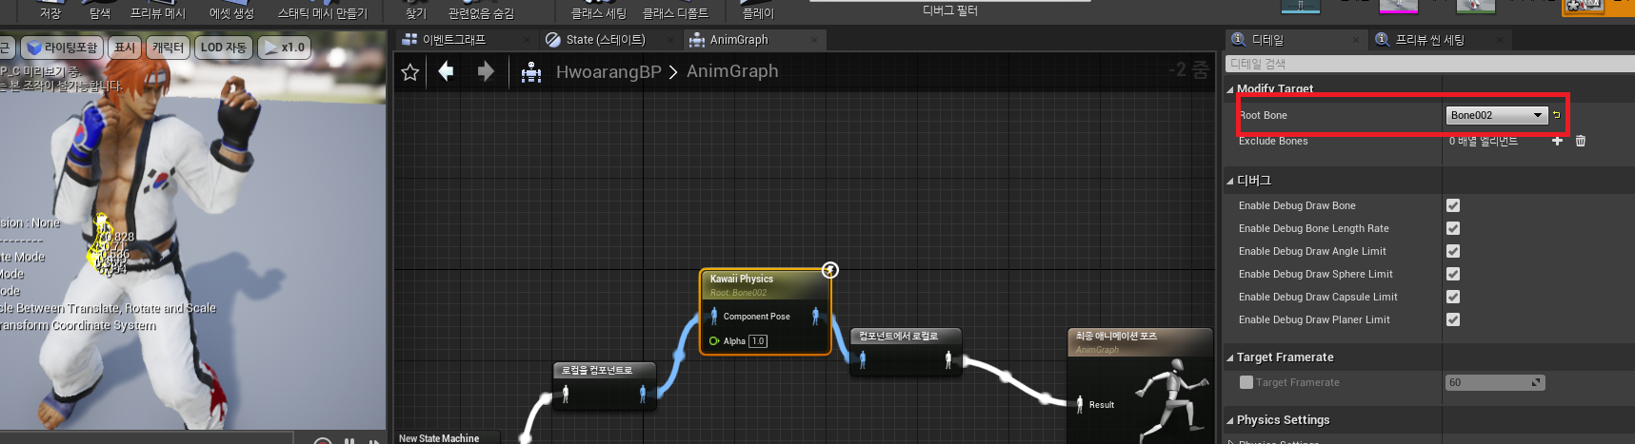Screen dimensions: 1635x444
Task: Click the 스태틱 메시 만들기 button
Action: (322, 12)
